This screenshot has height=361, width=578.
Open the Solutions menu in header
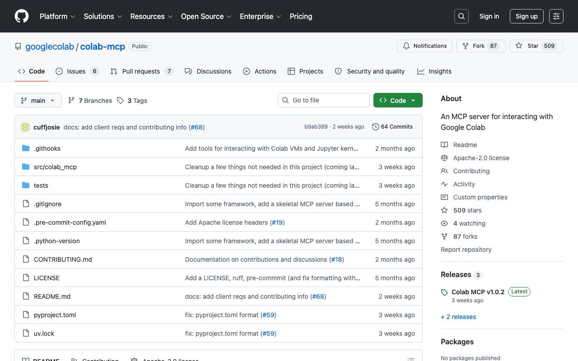(x=103, y=16)
